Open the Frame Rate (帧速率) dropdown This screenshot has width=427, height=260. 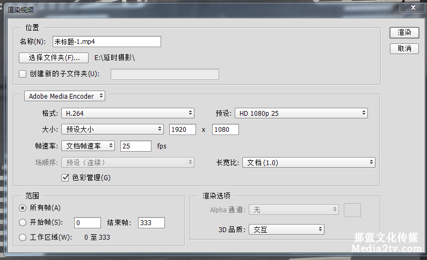coord(88,146)
